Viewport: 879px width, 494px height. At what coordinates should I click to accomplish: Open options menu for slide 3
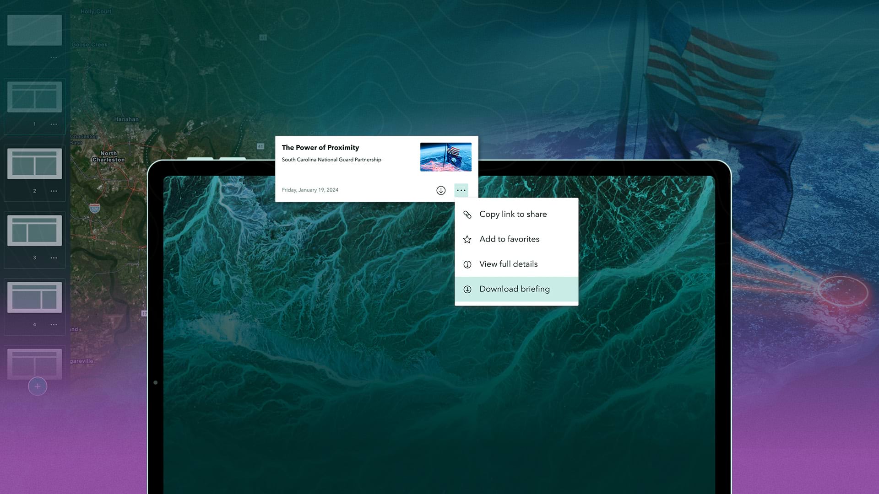coord(54,258)
